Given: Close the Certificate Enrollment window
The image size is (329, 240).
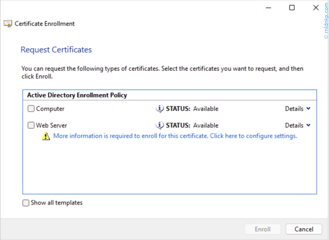Looking at the screenshot, I should coord(316,8).
